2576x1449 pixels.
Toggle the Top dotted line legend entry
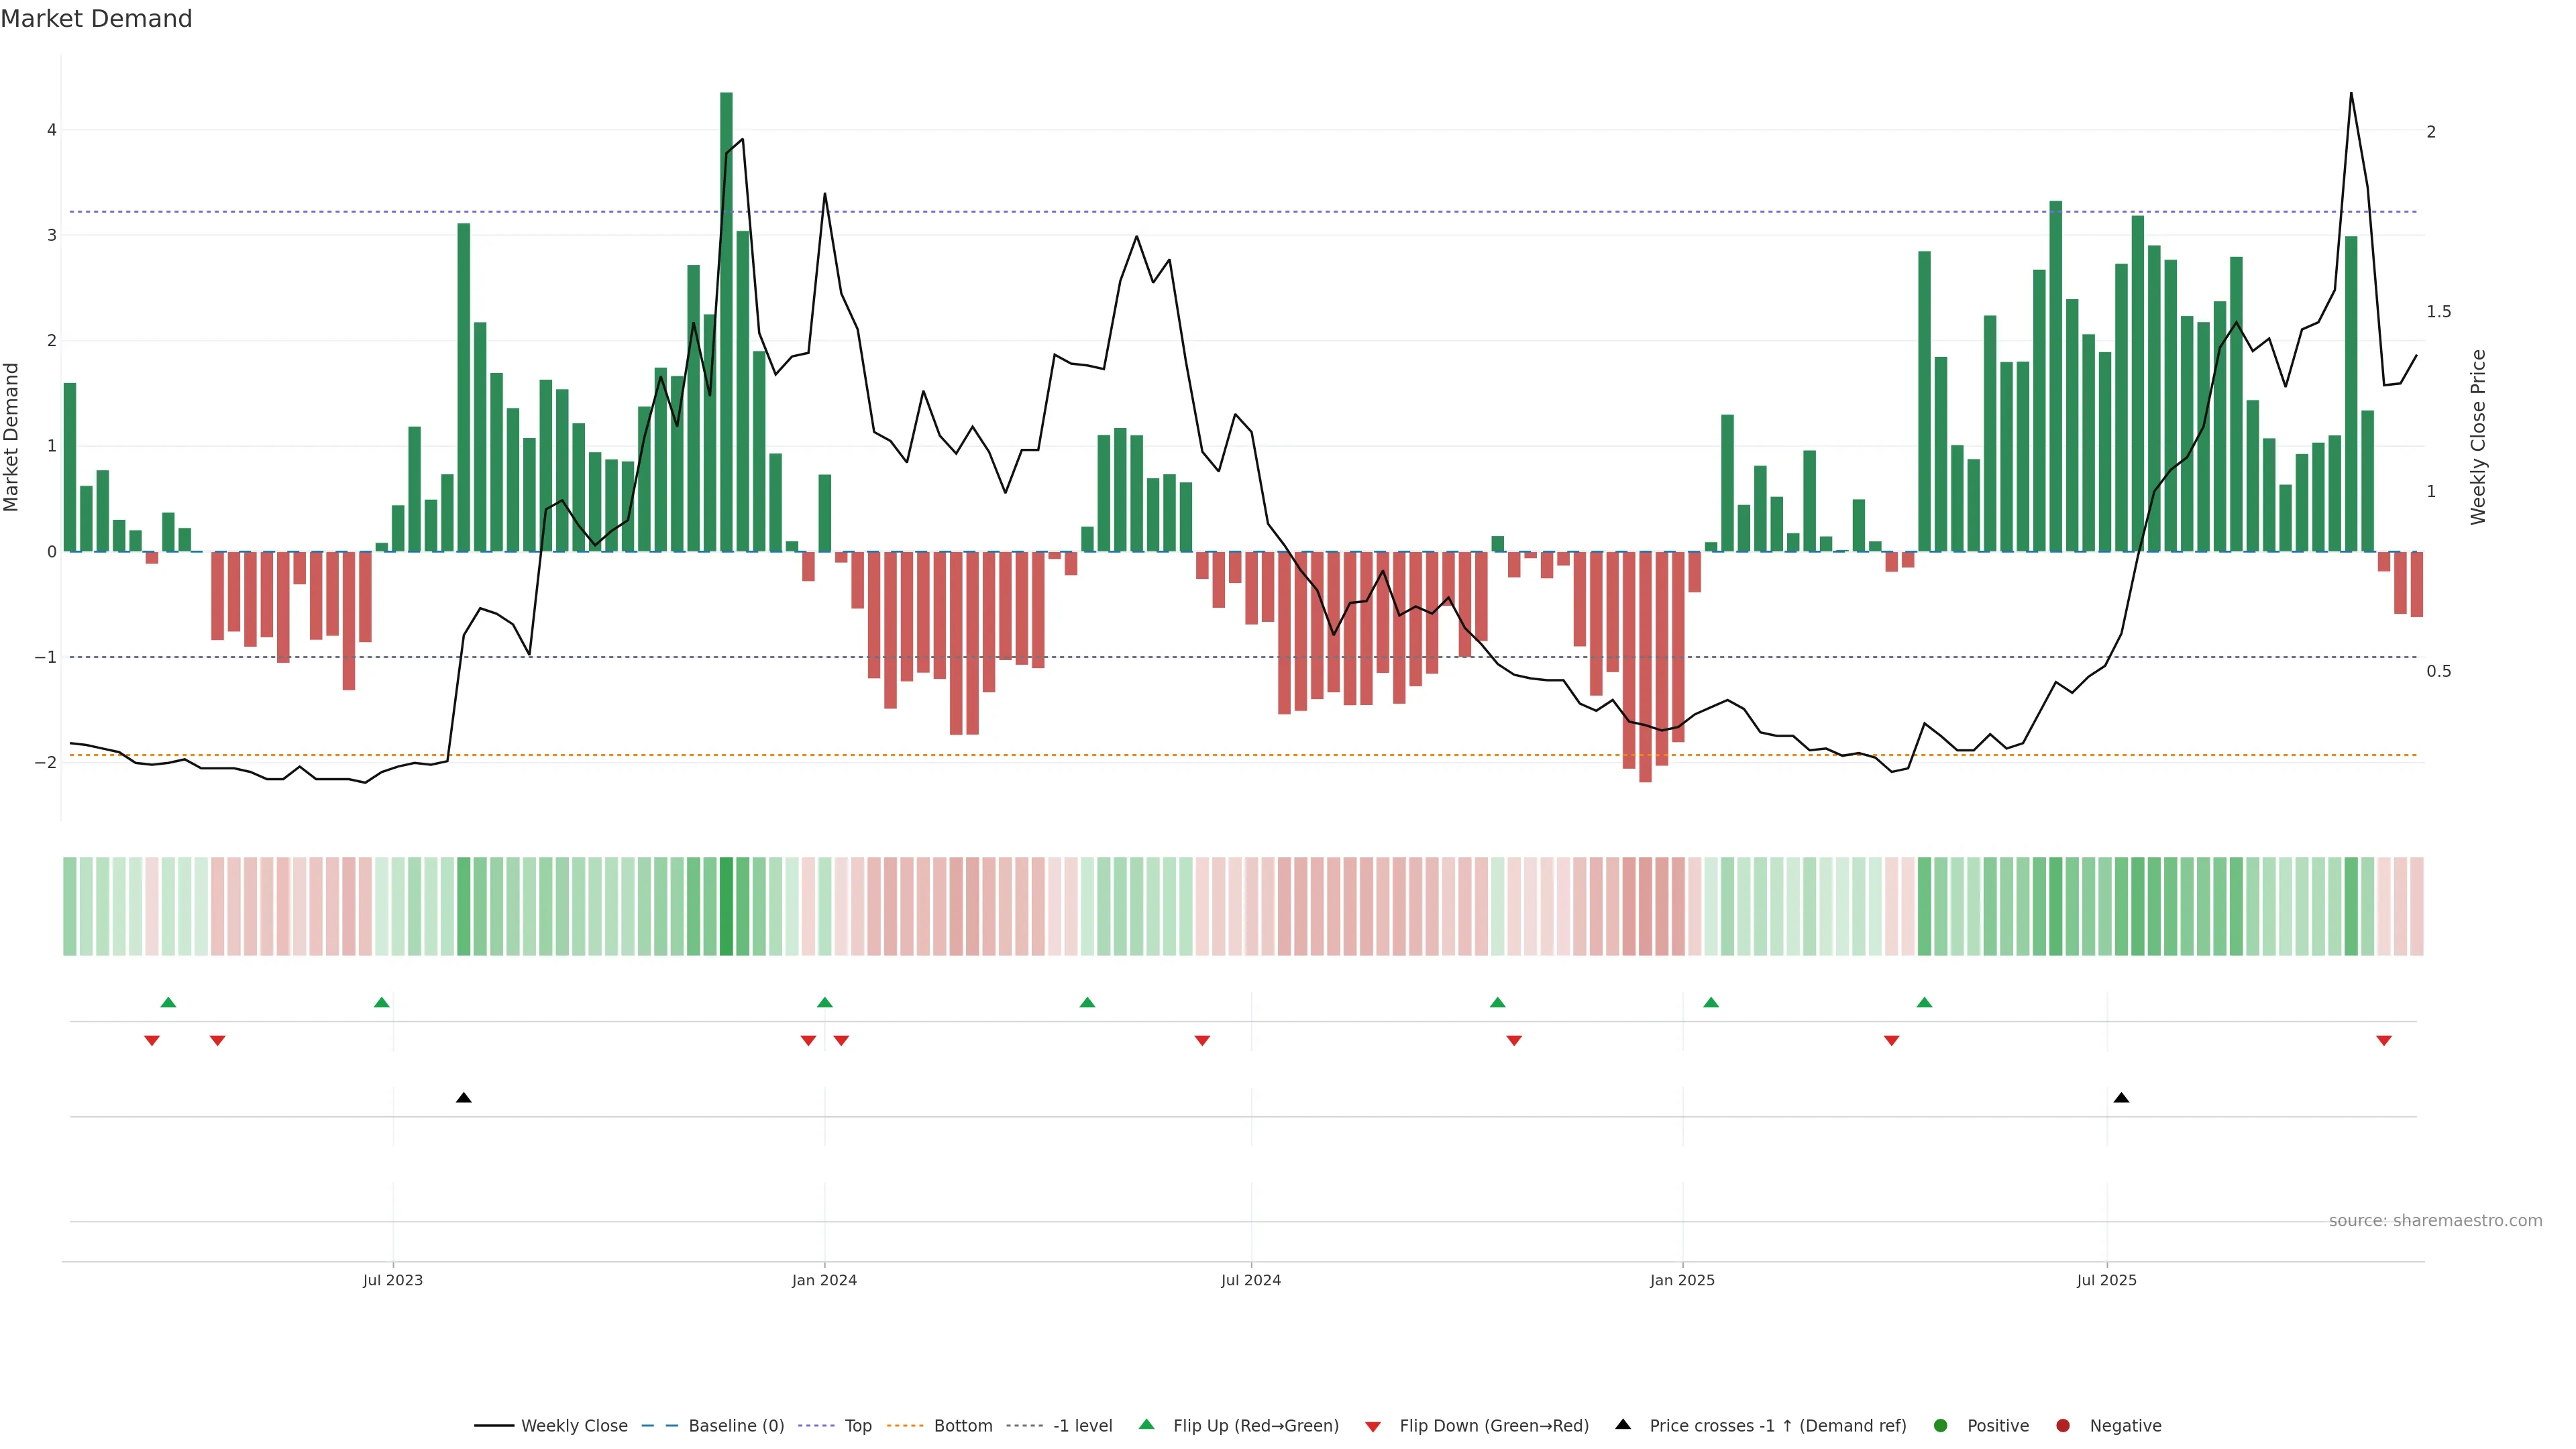pos(857,1426)
